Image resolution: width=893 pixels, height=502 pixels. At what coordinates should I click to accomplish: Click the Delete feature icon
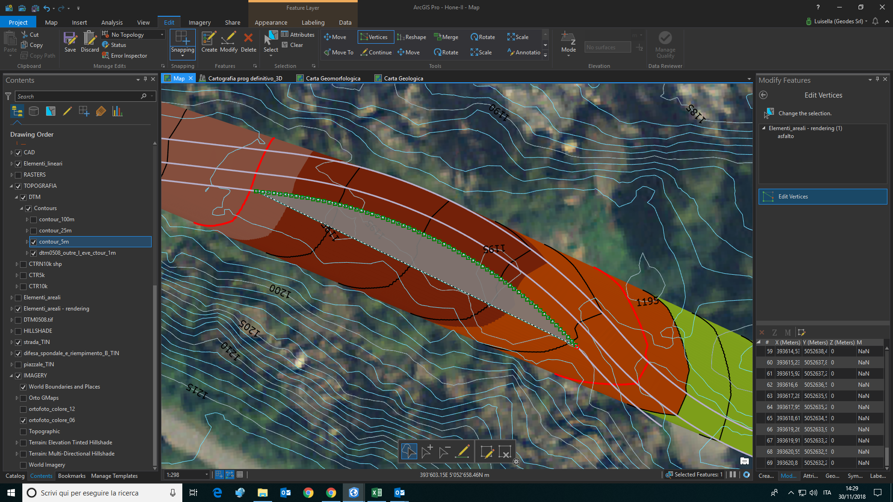pyautogui.click(x=248, y=39)
